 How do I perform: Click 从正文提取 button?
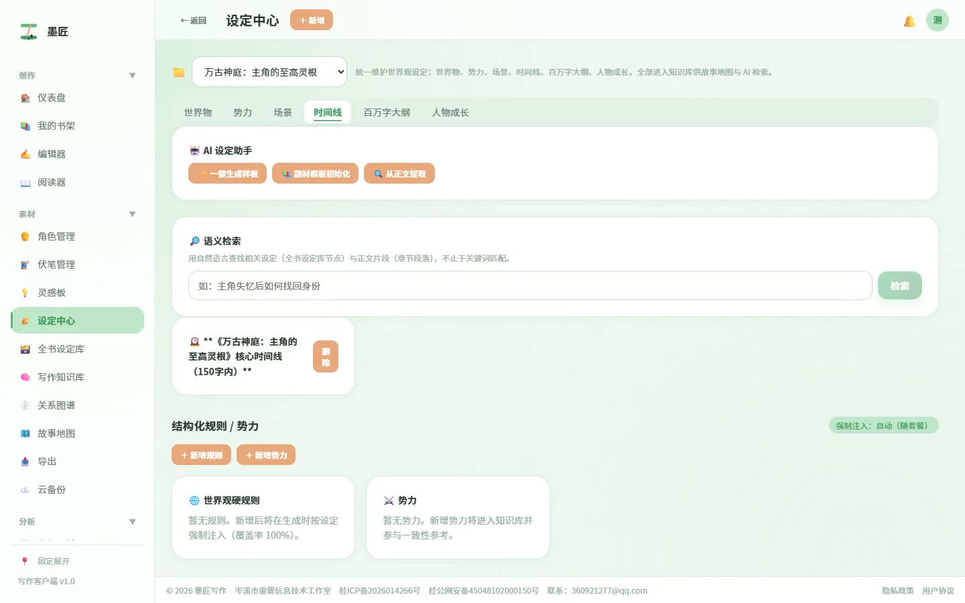[399, 174]
